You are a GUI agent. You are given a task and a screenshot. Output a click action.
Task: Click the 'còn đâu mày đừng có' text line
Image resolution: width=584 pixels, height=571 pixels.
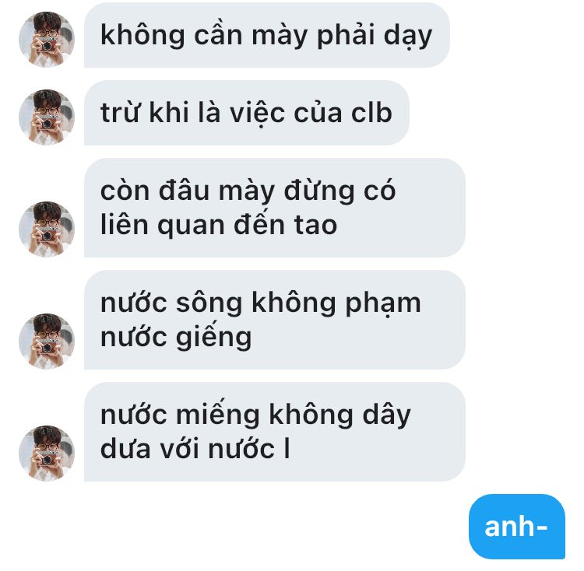[248, 191]
